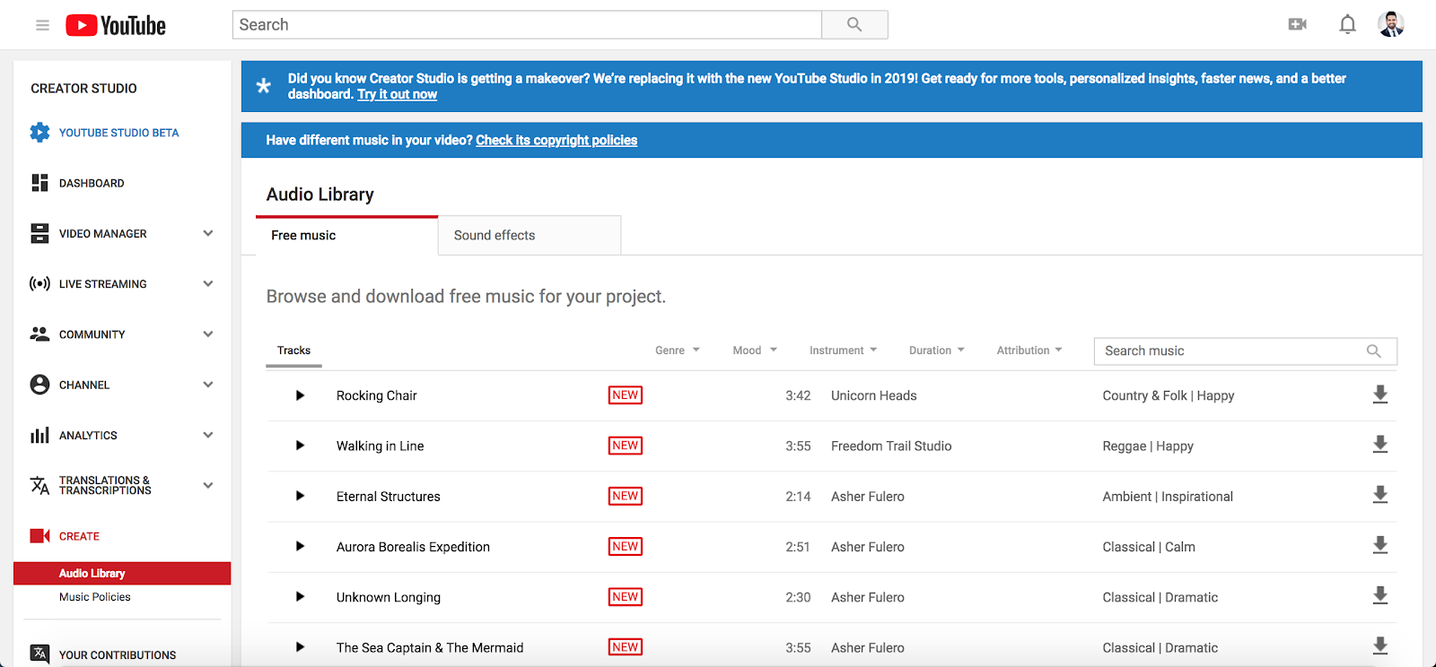This screenshot has width=1436, height=667.
Task: Click the 'Country & Folk | Happy' genre text
Action: [1169, 395]
